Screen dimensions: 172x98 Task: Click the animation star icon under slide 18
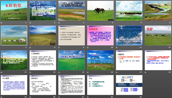[145, 72]
